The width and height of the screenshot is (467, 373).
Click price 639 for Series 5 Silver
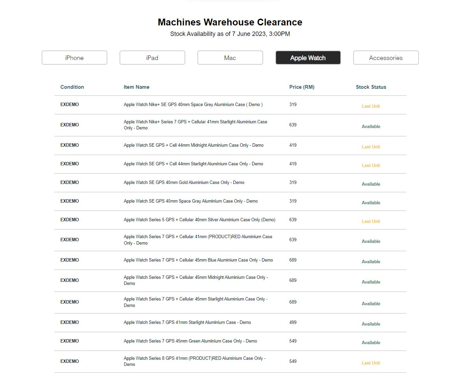tap(293, 220)
